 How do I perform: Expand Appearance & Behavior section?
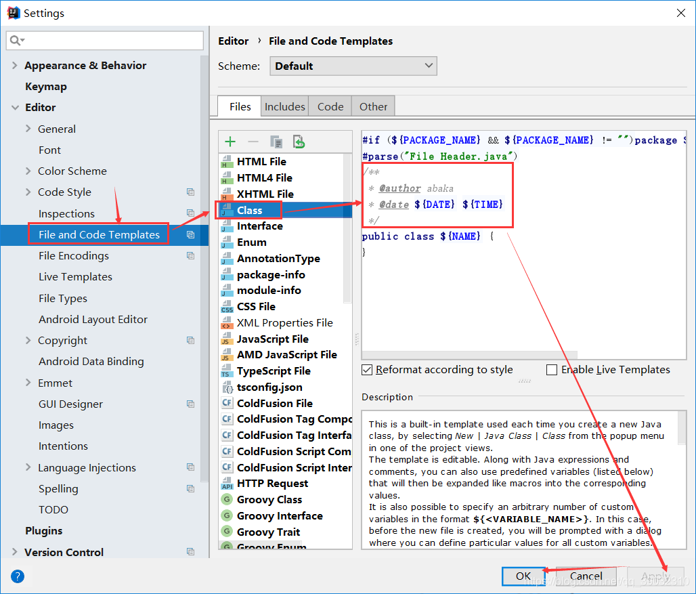pos(15,66)
